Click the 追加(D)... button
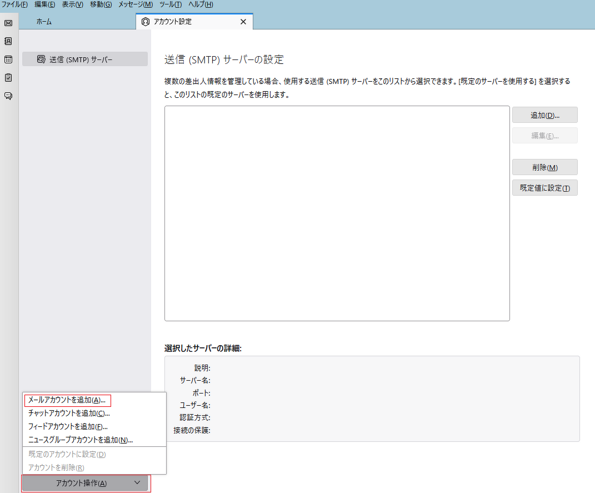Image resolution: width=595 pixels, height=493 pixels. [544, 115]
